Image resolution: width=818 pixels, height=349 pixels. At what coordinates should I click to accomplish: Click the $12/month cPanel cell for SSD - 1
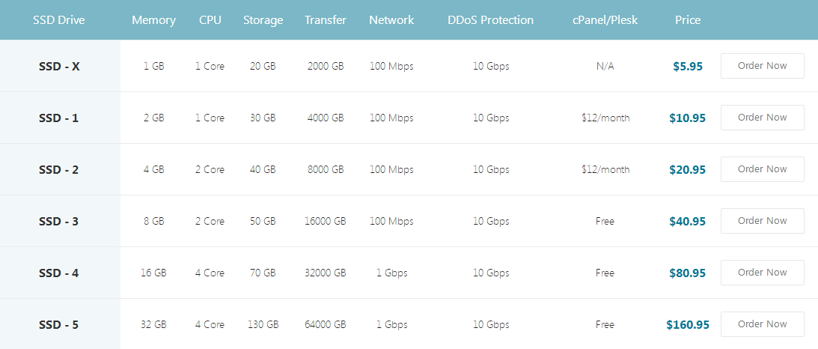pos(605,118)
